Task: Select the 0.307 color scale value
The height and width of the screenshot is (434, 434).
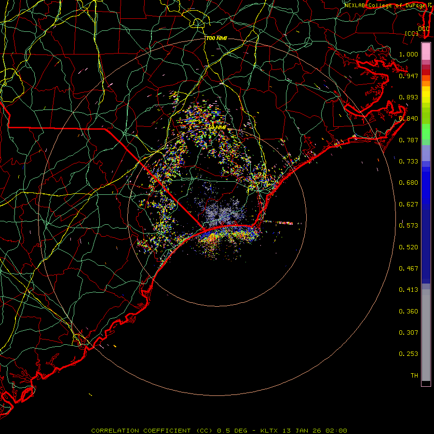Action: [x=408, y=333]
